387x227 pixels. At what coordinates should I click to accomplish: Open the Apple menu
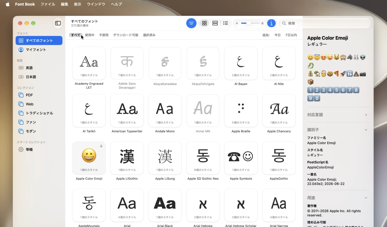point(8,4)
